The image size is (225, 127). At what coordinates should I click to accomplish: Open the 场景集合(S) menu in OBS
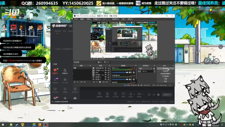116,19
